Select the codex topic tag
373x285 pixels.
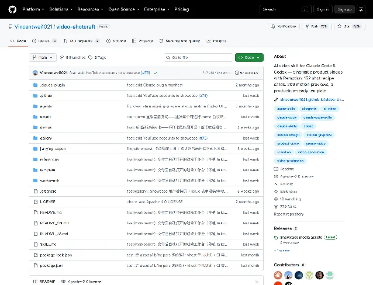[x=308, y=126]
